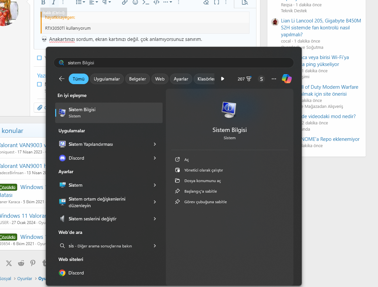Insert a code block with brackets icon

tap(157, 2)
